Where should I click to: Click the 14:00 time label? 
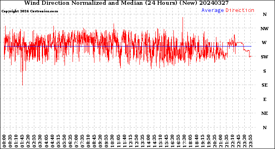point(148,141)
